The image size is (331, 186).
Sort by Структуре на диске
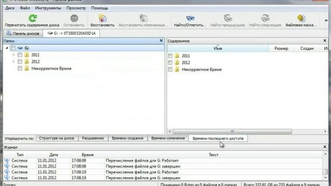click(x=56, y=138)
